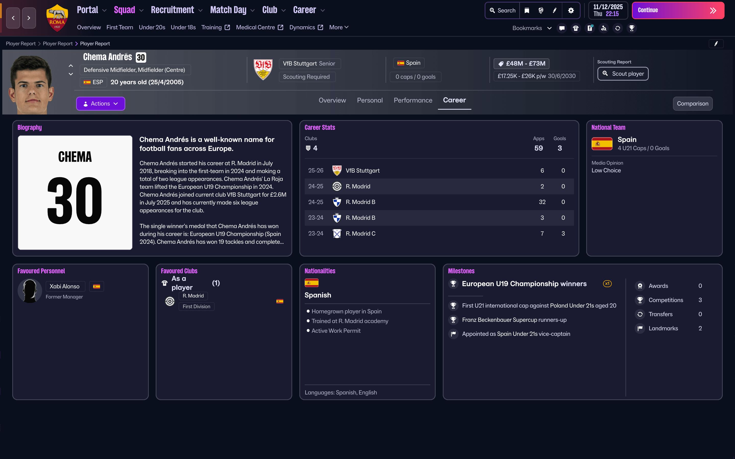Click the R. Madrid crest in Favoured Clubs
The image size is (735, 459).
coord(170,301)
